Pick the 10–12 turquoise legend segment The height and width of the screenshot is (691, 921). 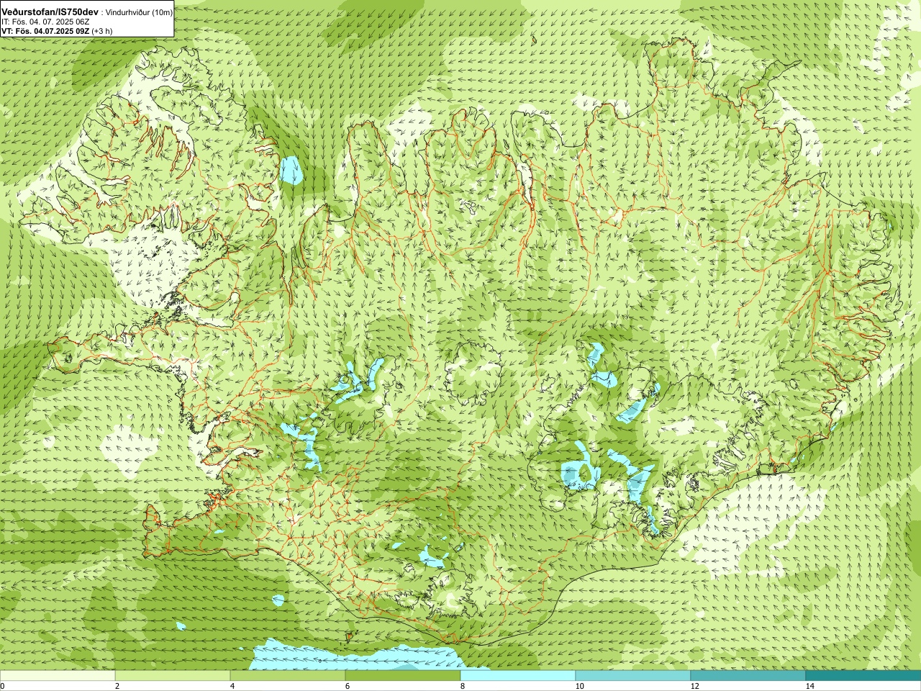633,676
